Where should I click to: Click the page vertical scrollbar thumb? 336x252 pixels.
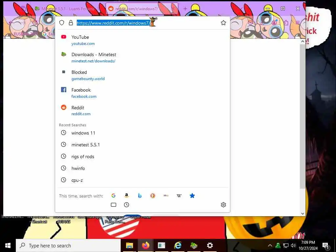(x=303, y=117)
